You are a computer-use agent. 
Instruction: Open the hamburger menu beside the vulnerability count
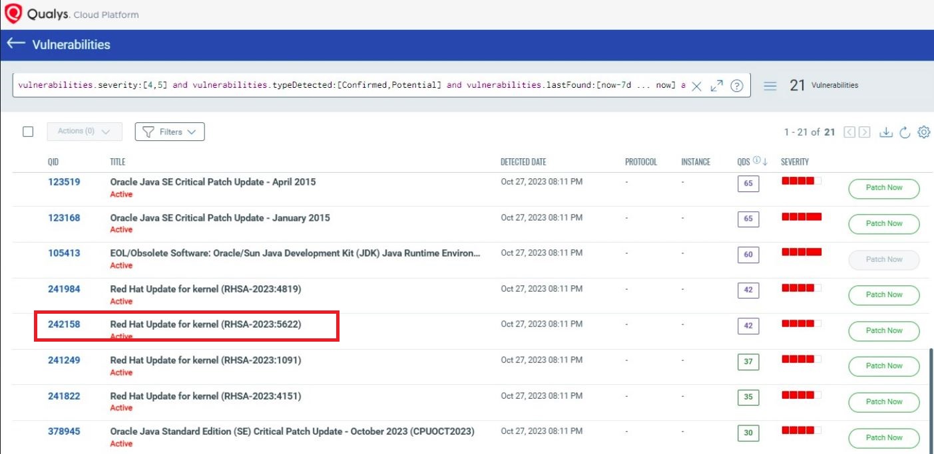[770, 86]
